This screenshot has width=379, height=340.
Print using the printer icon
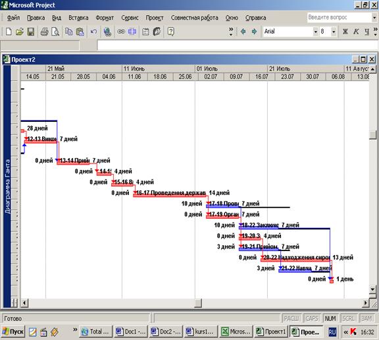tap(44, 32)
